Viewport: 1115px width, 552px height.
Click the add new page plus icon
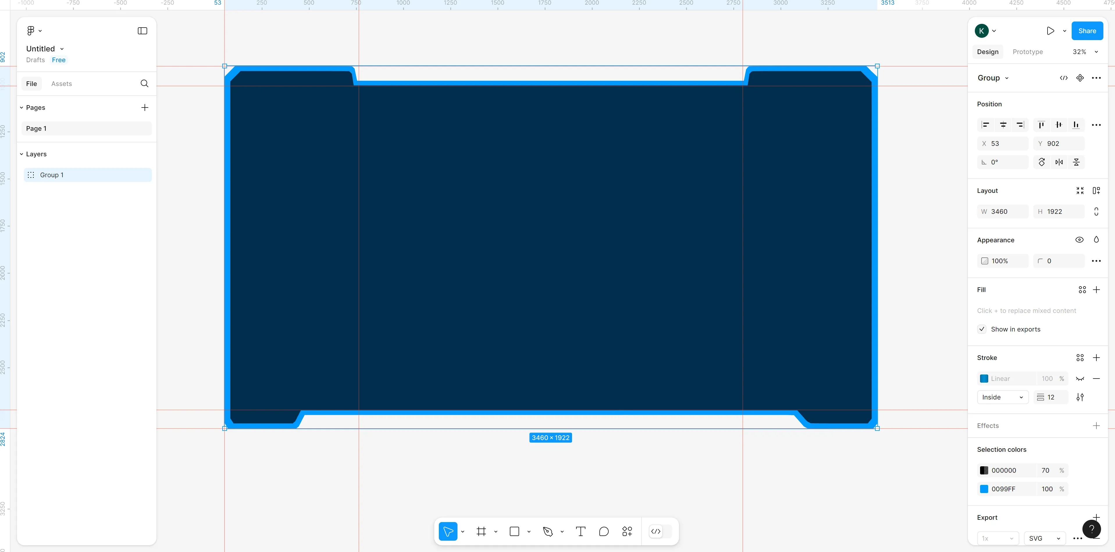click(x=145, y=107)
